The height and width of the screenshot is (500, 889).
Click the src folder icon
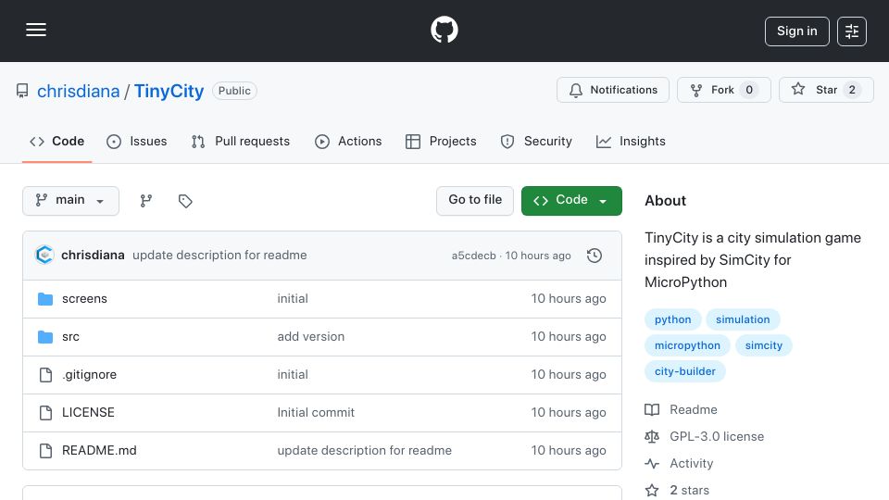click(x=45, y=337)
